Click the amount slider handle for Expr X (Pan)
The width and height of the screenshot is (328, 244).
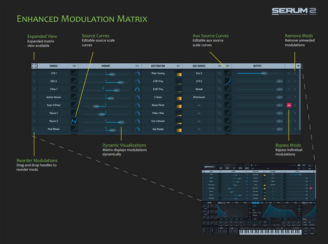tap(96, 106)
